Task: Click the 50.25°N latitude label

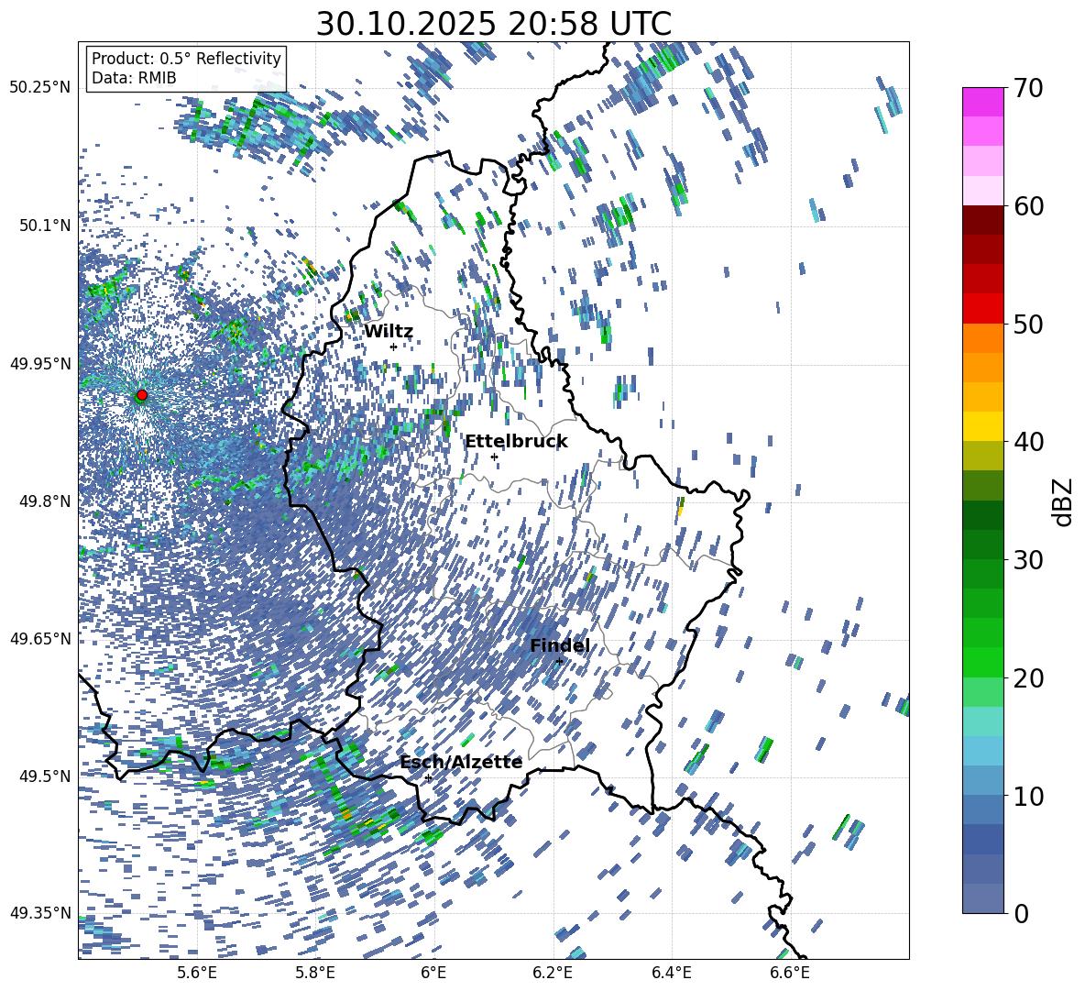Action: [40, 88]
